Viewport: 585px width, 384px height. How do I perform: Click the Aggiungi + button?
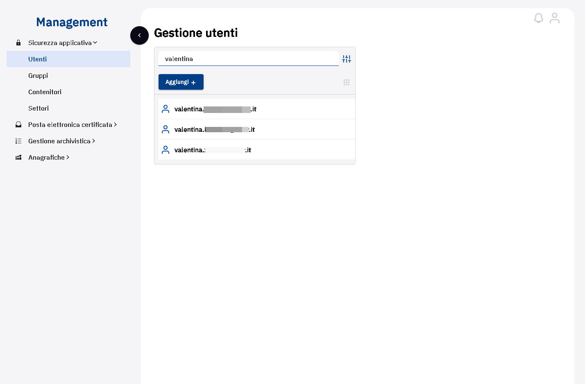pyautogui.click(x=181, y=82)
